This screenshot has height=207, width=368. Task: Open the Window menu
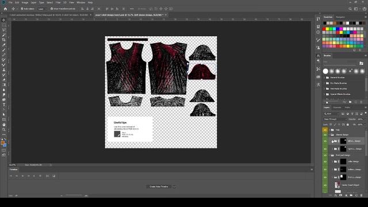(x=80, y=2)
